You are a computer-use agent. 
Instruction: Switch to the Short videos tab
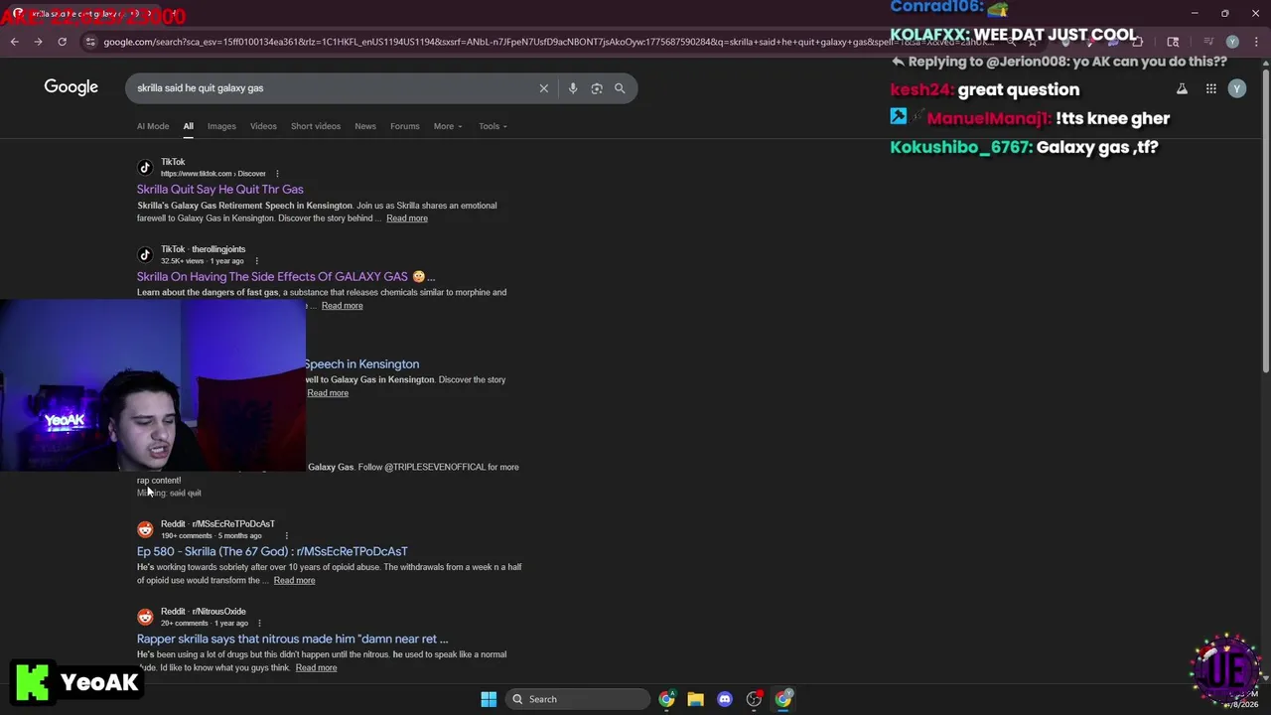click(316, 126)
